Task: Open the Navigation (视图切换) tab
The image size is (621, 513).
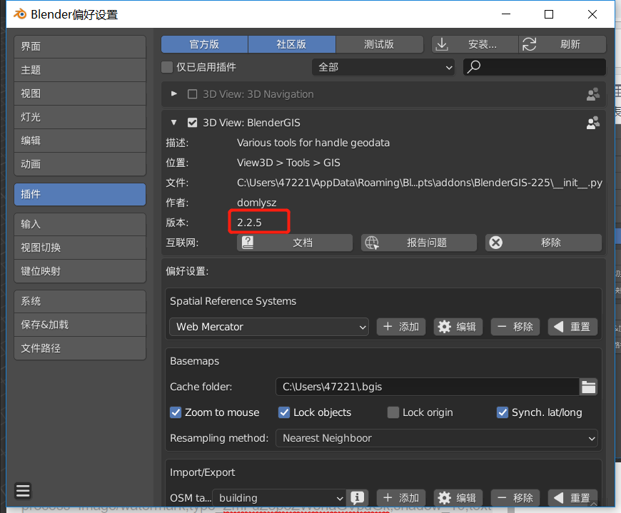Action: [x=80, y=248]
